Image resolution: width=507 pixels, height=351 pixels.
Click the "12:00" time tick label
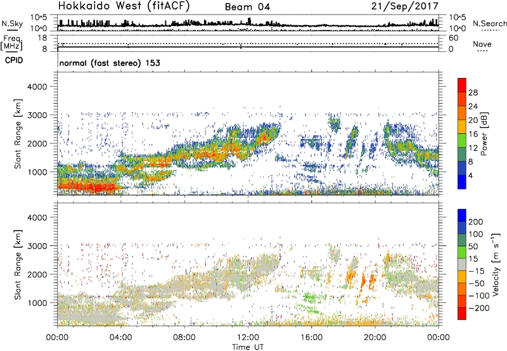point(248,338)
